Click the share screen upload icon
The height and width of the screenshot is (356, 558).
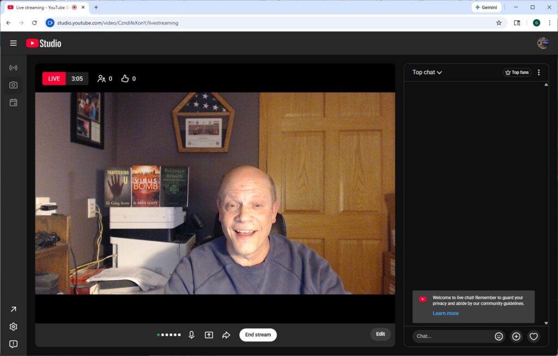coord(209,335)
